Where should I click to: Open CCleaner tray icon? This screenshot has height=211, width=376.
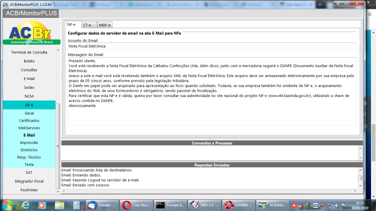point(301,205)
